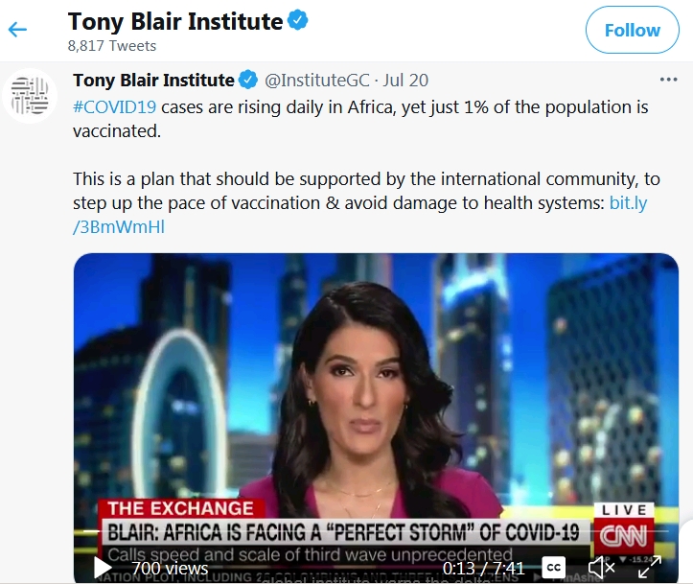The height and width of the screenshot is (584, 693).
Task: Expand the video to fullscreen
Action: 650,567
